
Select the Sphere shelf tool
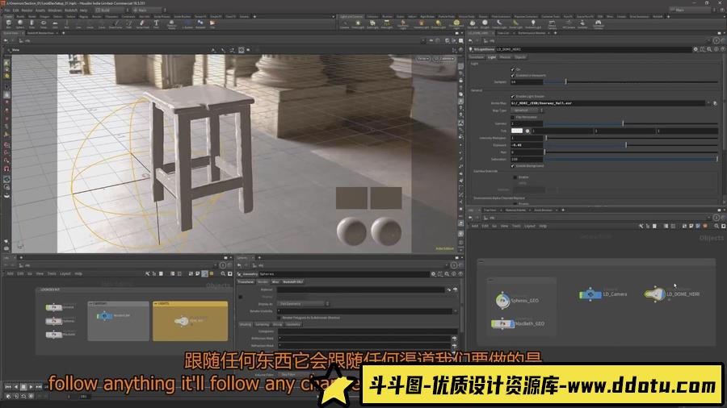20,23
